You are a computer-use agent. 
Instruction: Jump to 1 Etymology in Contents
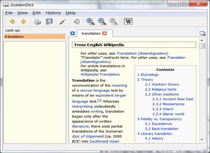click(x=148, y=75)
